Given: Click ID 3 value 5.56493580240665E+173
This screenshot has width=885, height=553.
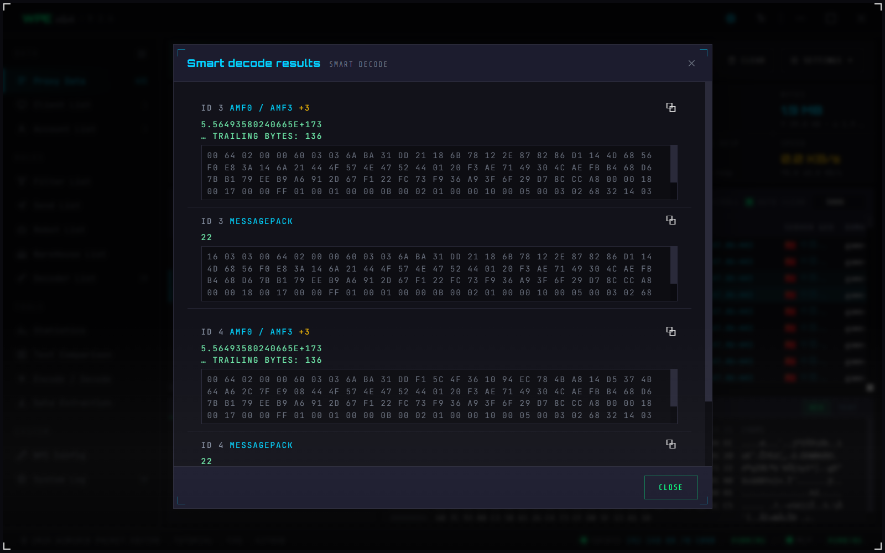Looking at the screenshot, I should [261, 124].
